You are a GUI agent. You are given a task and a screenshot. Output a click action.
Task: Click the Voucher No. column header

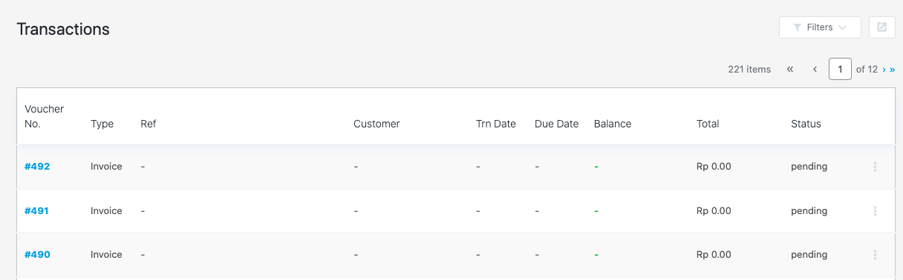(45, 116)
